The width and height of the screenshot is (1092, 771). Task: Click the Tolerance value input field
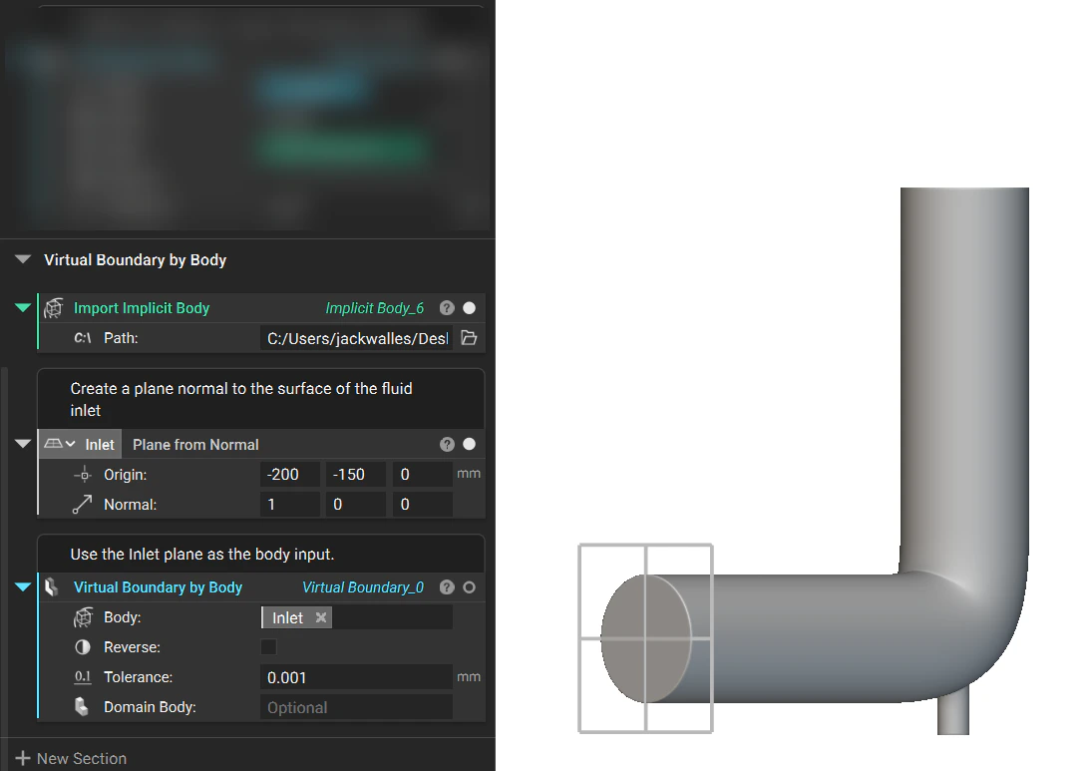[x=356, y=677]
